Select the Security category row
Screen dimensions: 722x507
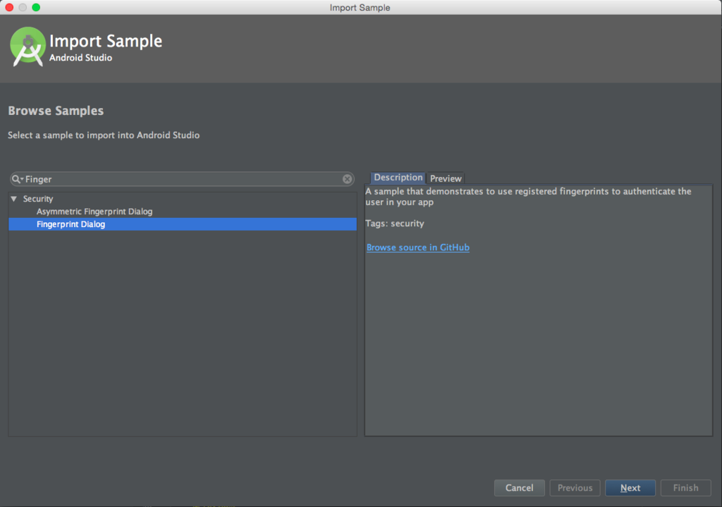pos(183,199)
